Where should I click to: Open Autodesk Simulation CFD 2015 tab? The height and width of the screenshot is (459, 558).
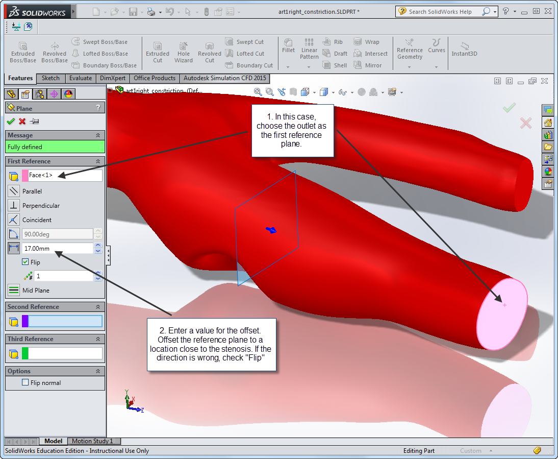(x=224, y=78)
